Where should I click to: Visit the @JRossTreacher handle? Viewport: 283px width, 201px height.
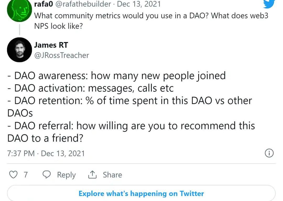coord(61,55)
